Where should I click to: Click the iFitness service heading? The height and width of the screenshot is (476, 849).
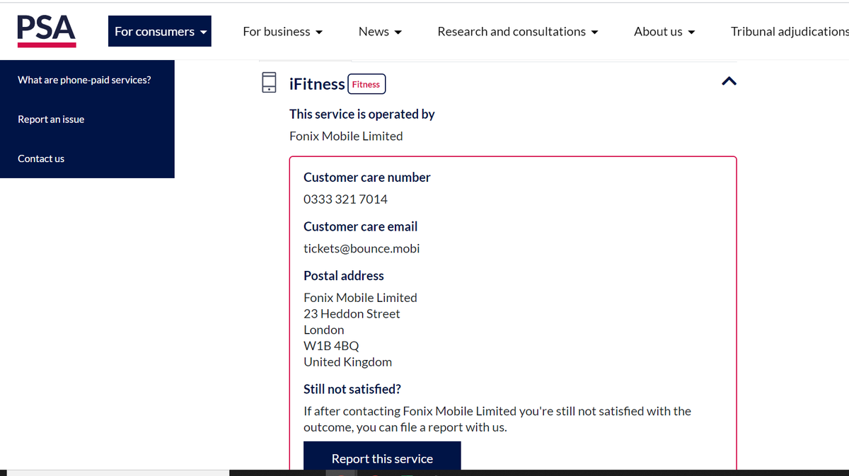pos(317,83)
